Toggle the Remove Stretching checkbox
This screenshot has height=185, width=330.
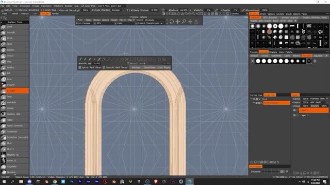[17, 10]
